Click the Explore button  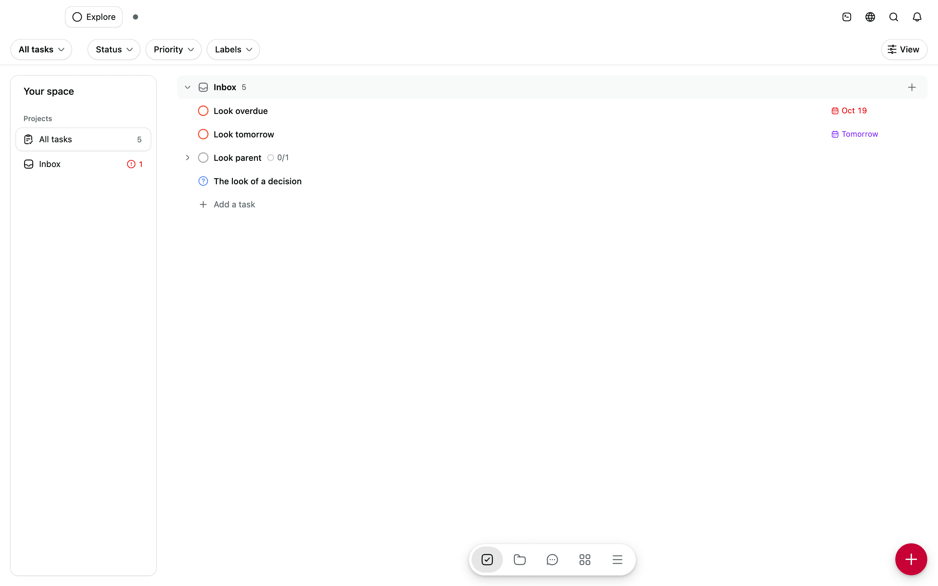tap(94, 17)
